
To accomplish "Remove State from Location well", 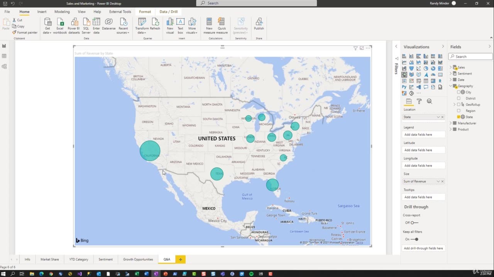I will click(x=442, y=117).
